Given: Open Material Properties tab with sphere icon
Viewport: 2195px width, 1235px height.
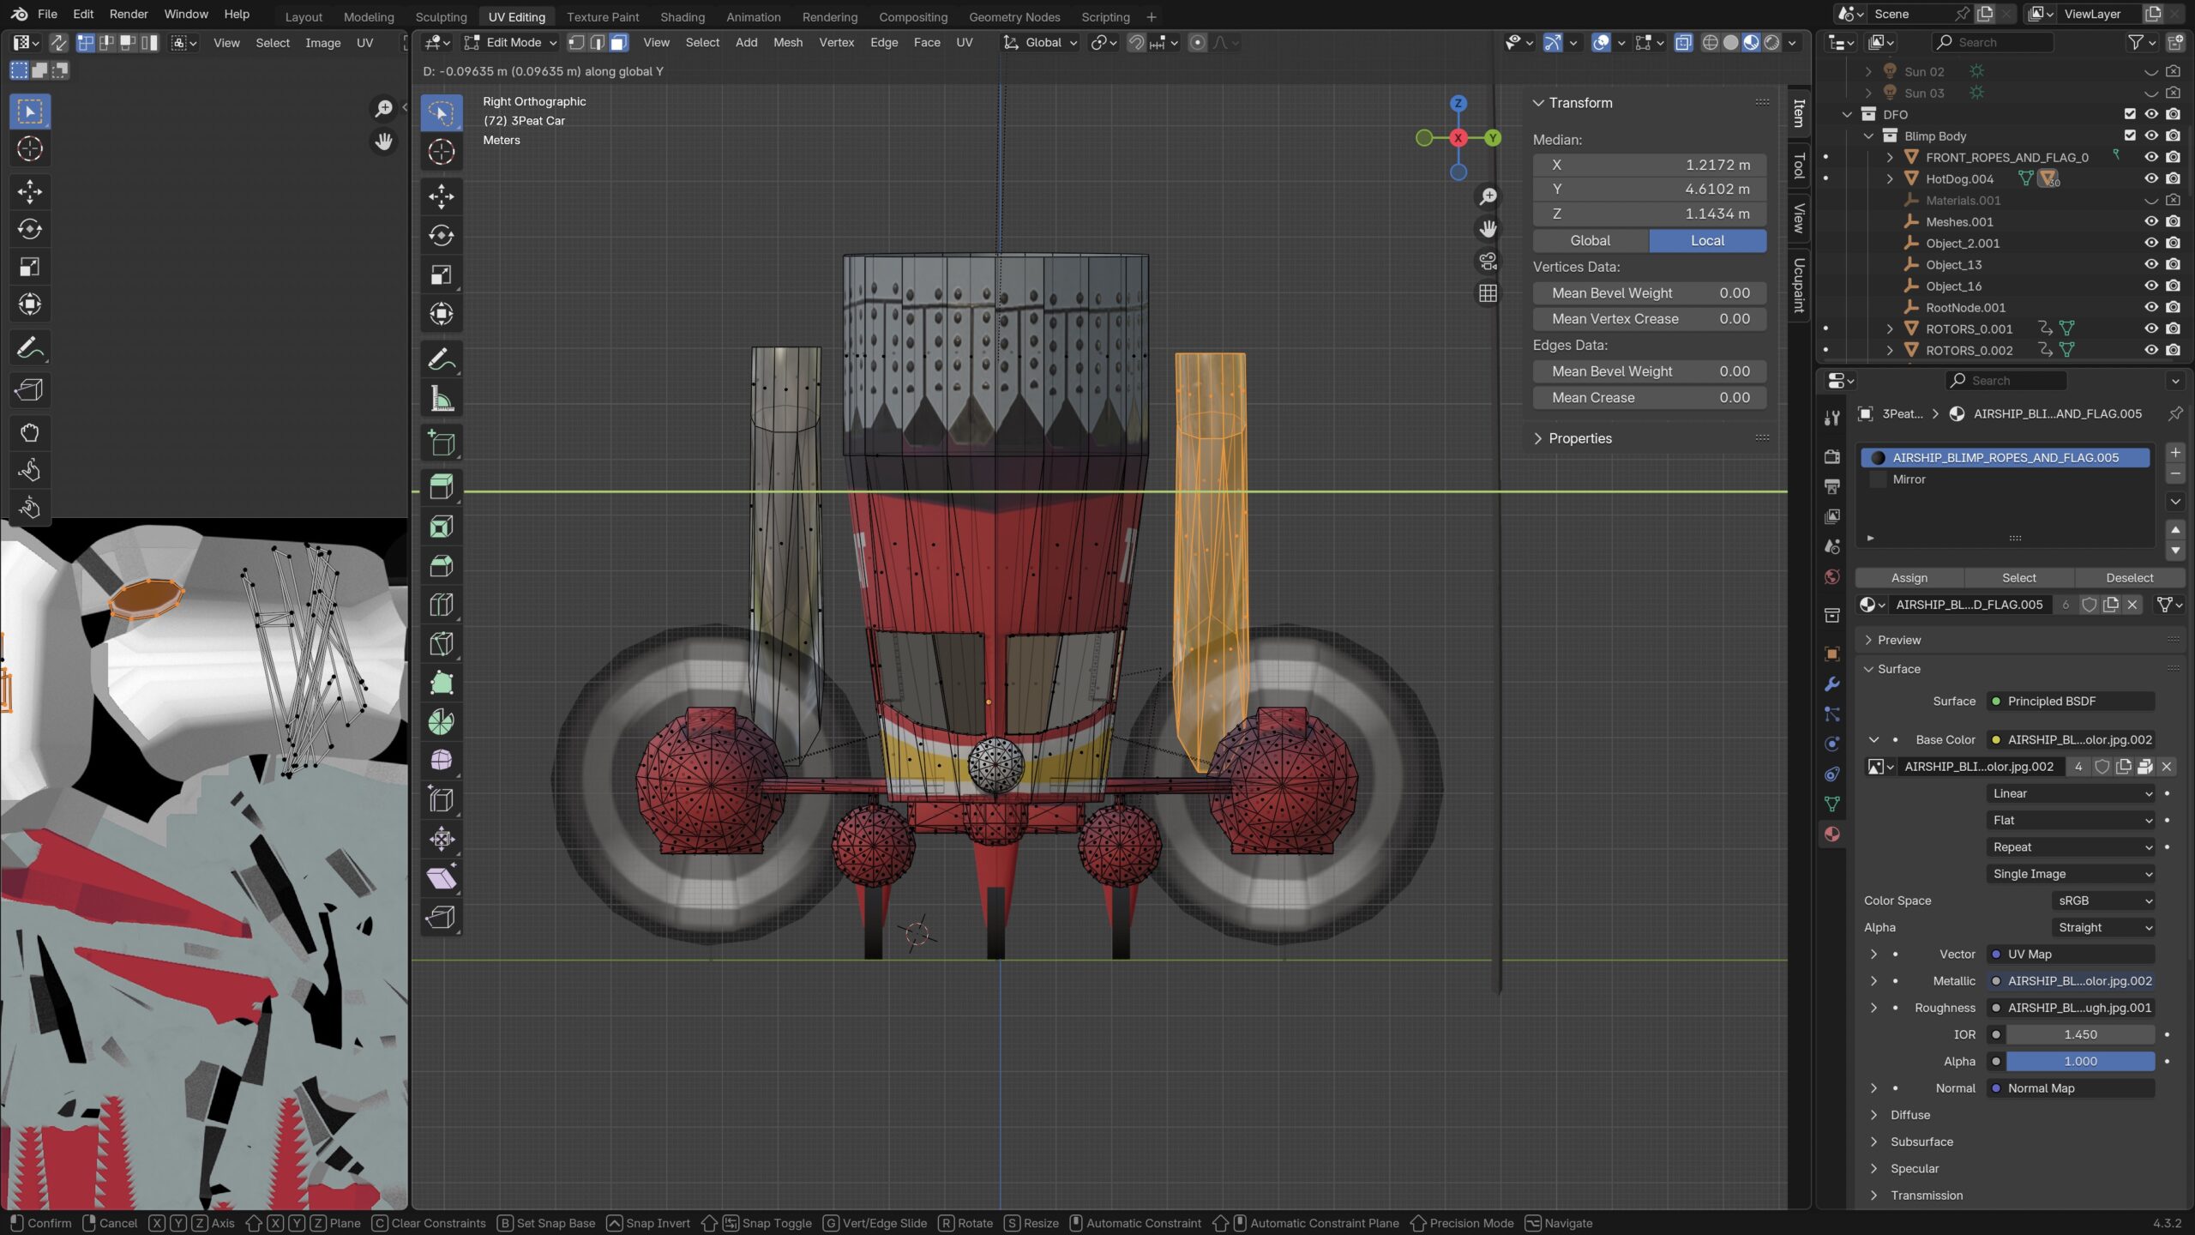Looking at the screenshot, I should click(x=1831, y=834).
